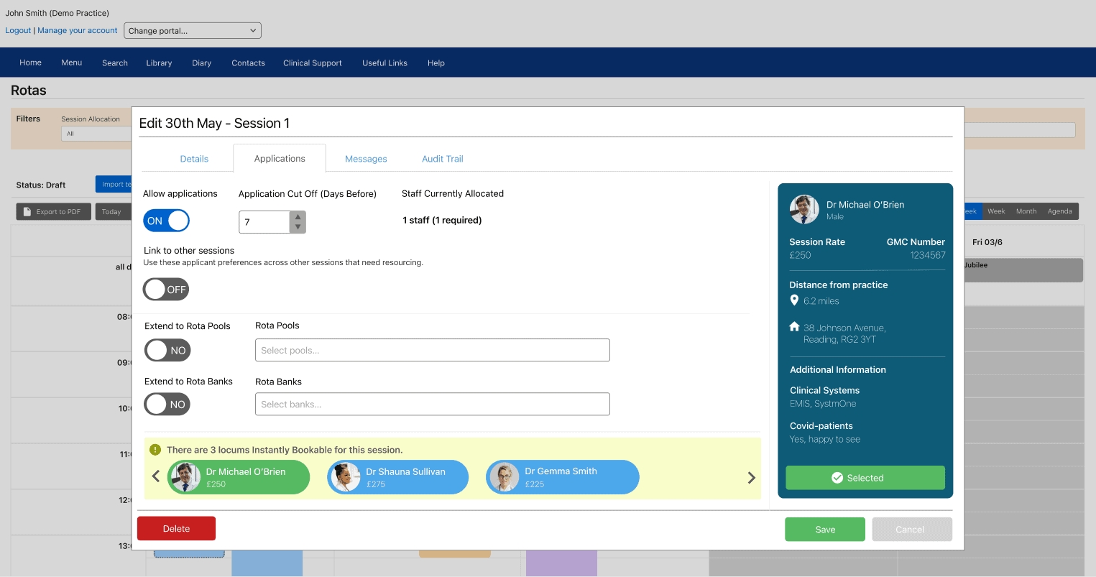Turn off the Allow applications toggle
The image size is (1096, 577).
[x=166, y=221]
